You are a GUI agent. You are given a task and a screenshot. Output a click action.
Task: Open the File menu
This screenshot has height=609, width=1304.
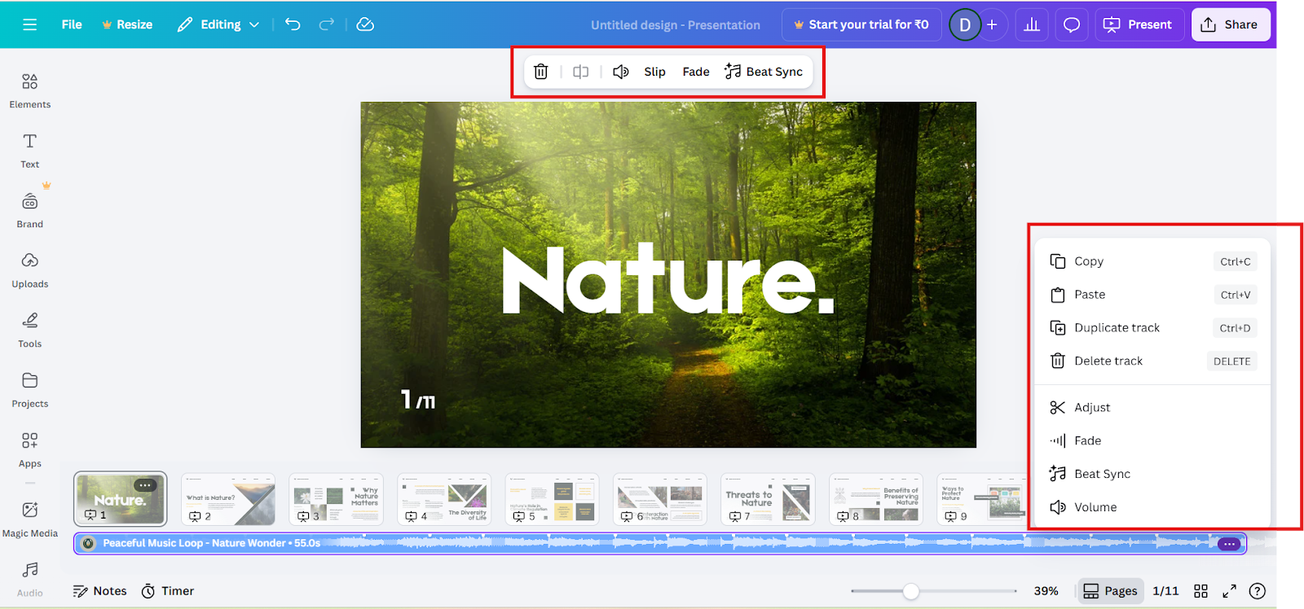(72, 24)
